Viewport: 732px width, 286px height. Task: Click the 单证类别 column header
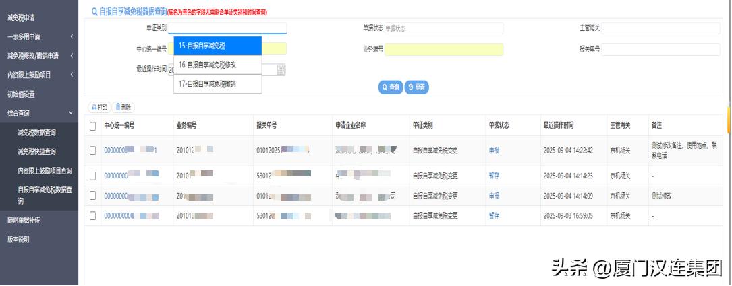424,126
